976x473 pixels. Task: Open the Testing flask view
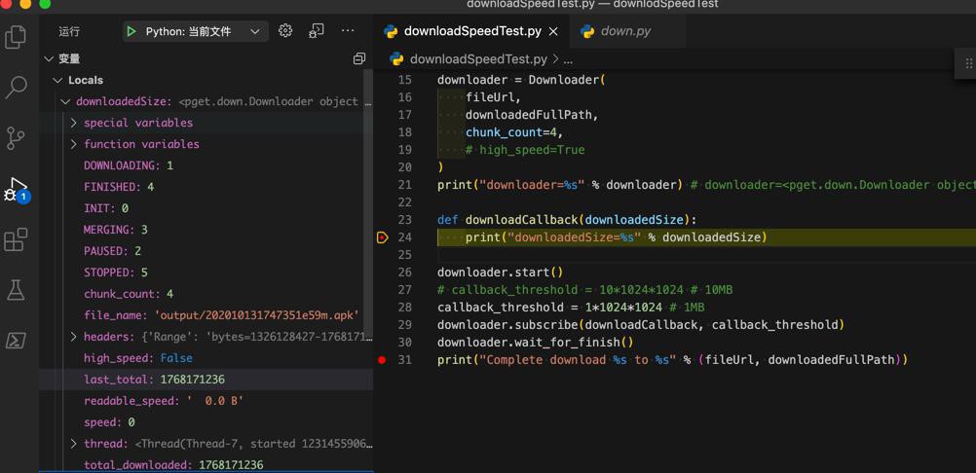tap(16, 290)
